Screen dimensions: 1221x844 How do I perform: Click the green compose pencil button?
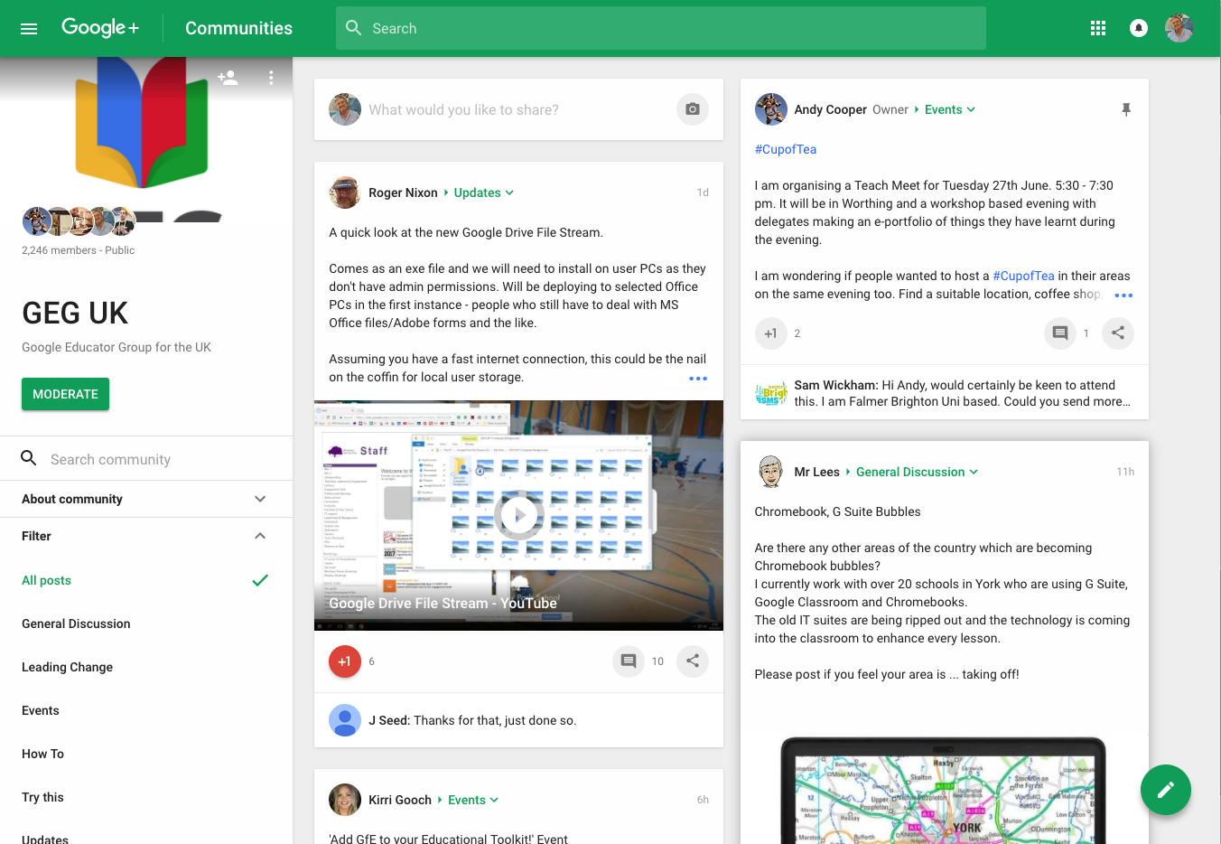(1166, 790)
